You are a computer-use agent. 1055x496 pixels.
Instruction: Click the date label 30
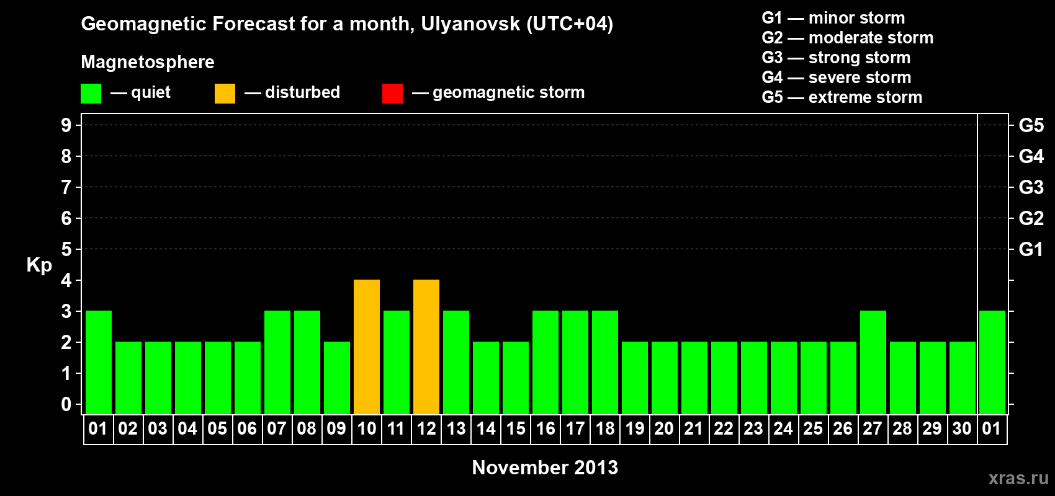(x=962, y=428)
